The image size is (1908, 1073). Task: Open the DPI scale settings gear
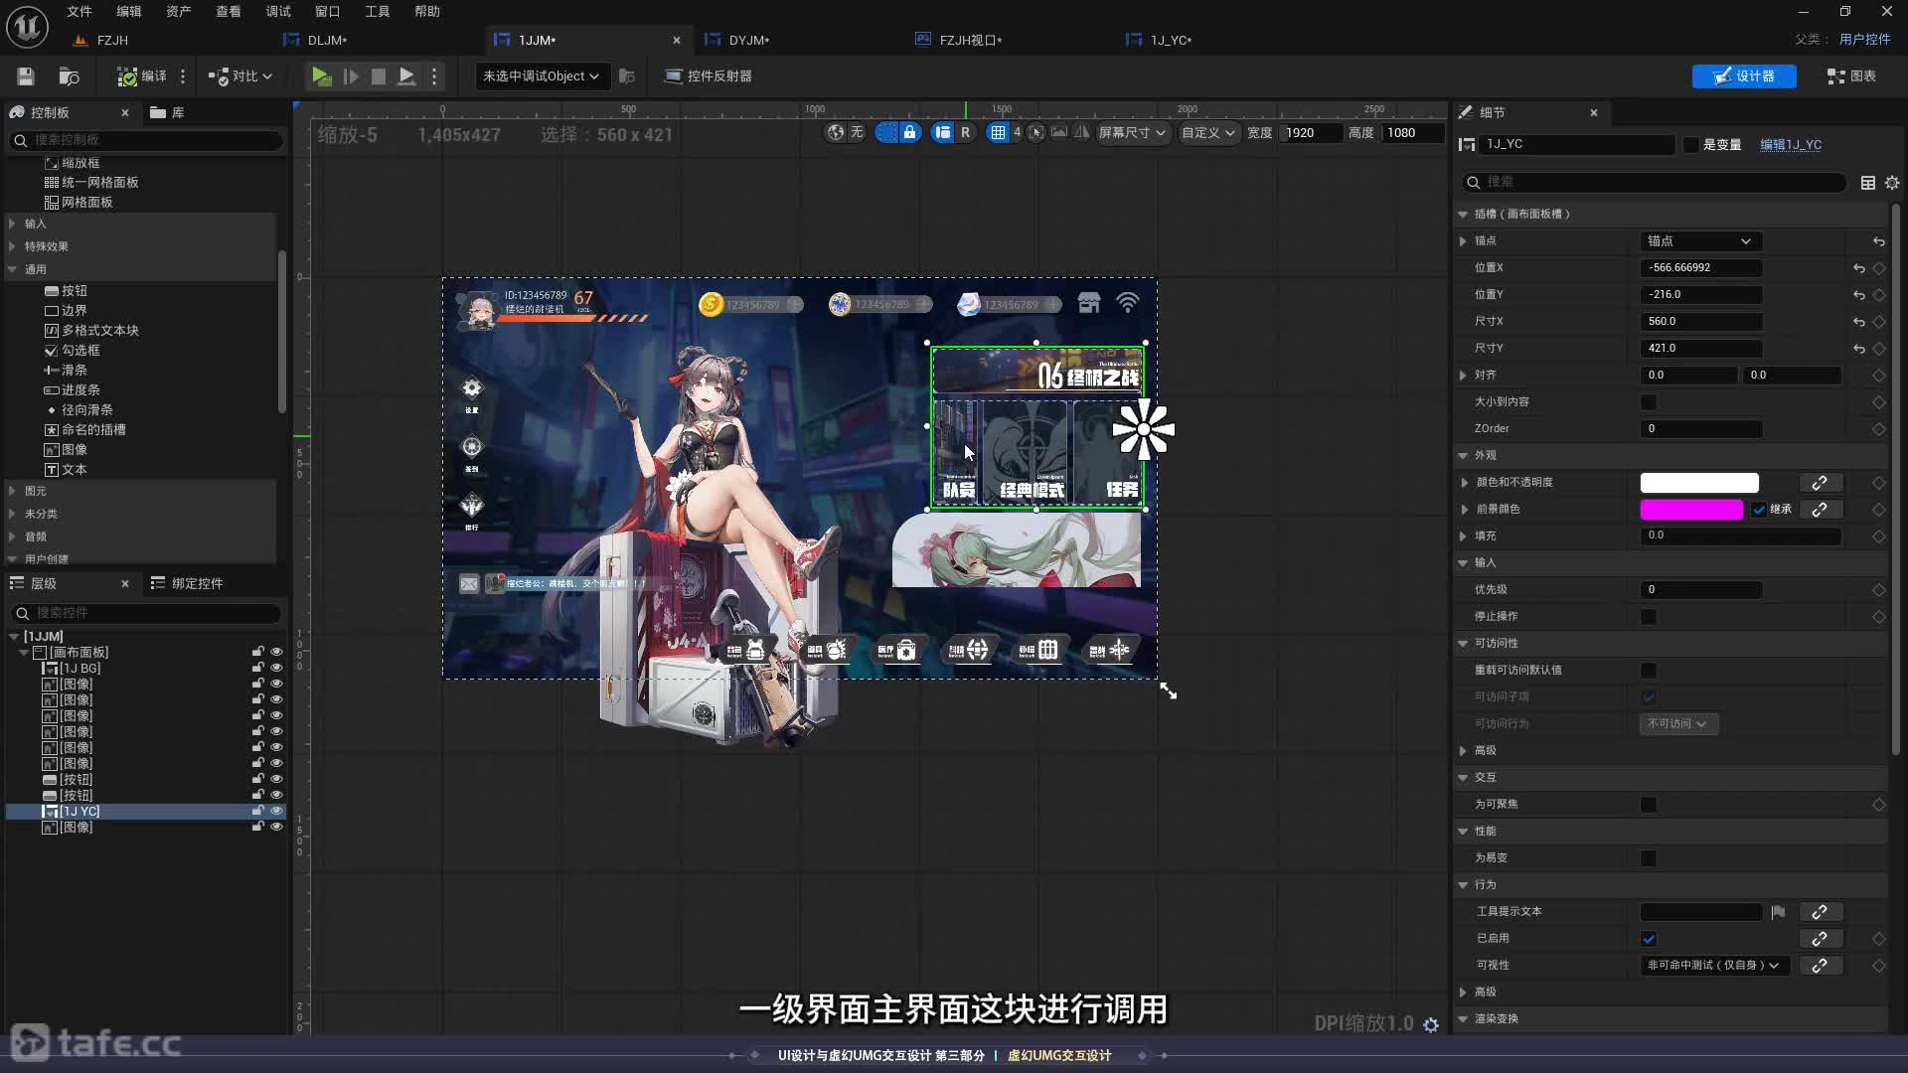coord(1431,1024)
